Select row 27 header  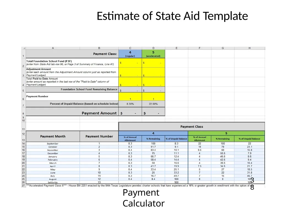pyautogui.click(x=23, y=186)
